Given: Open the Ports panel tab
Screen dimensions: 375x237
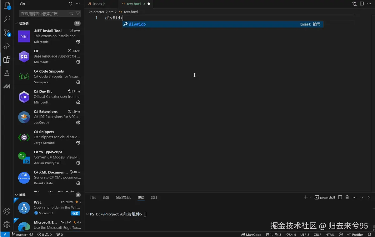Looking at the screenshot, I should pos(154,198).
